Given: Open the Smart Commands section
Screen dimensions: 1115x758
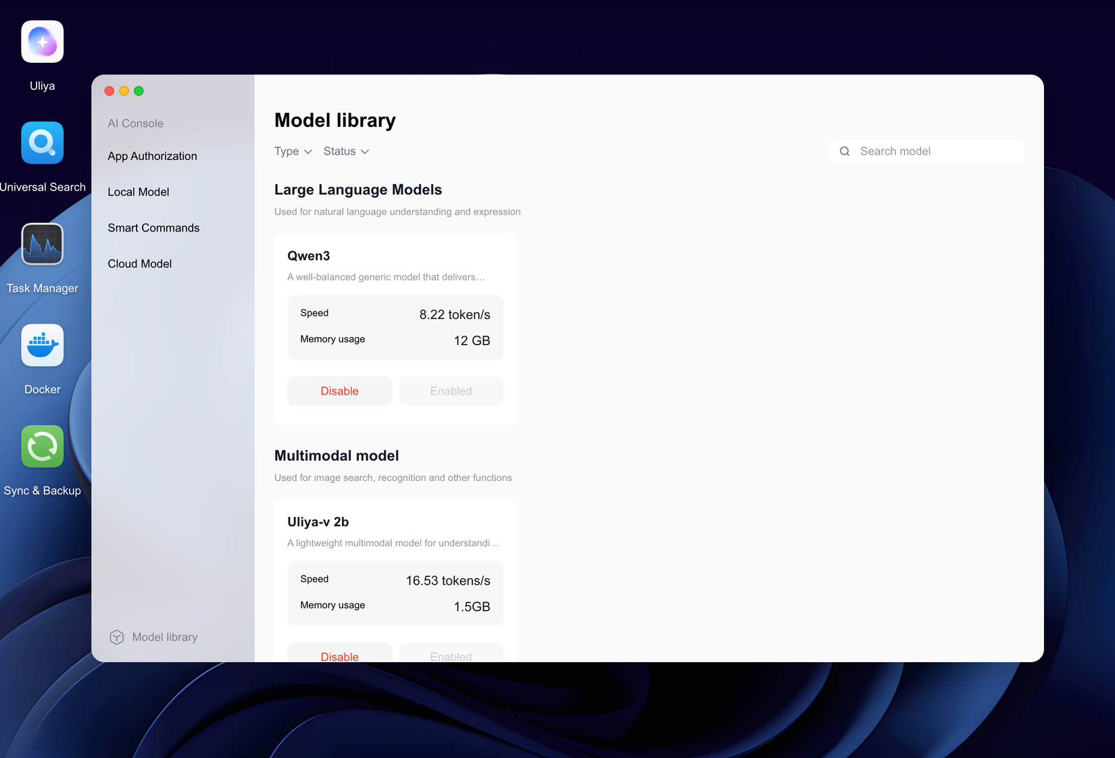Looking at the screenshot, I should 153,228.
